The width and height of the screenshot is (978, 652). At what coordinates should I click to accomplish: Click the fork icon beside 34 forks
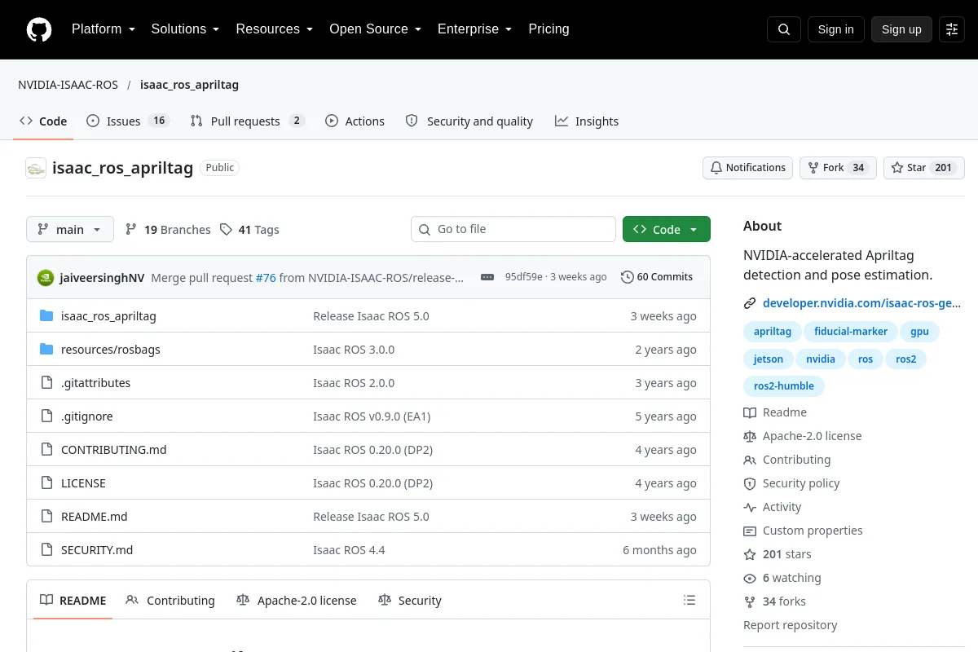[x=750, y=601]
